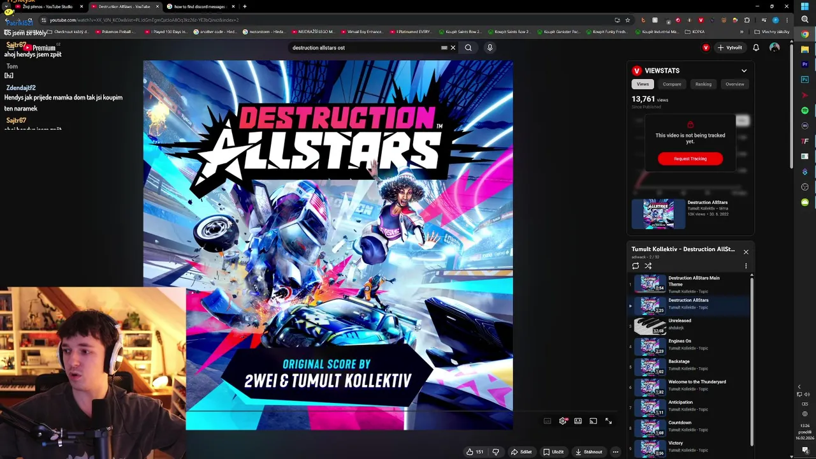Screen dimensions: 816x459
Task: Dislike the video with thumbs down
Action: [x=496, y=452]
